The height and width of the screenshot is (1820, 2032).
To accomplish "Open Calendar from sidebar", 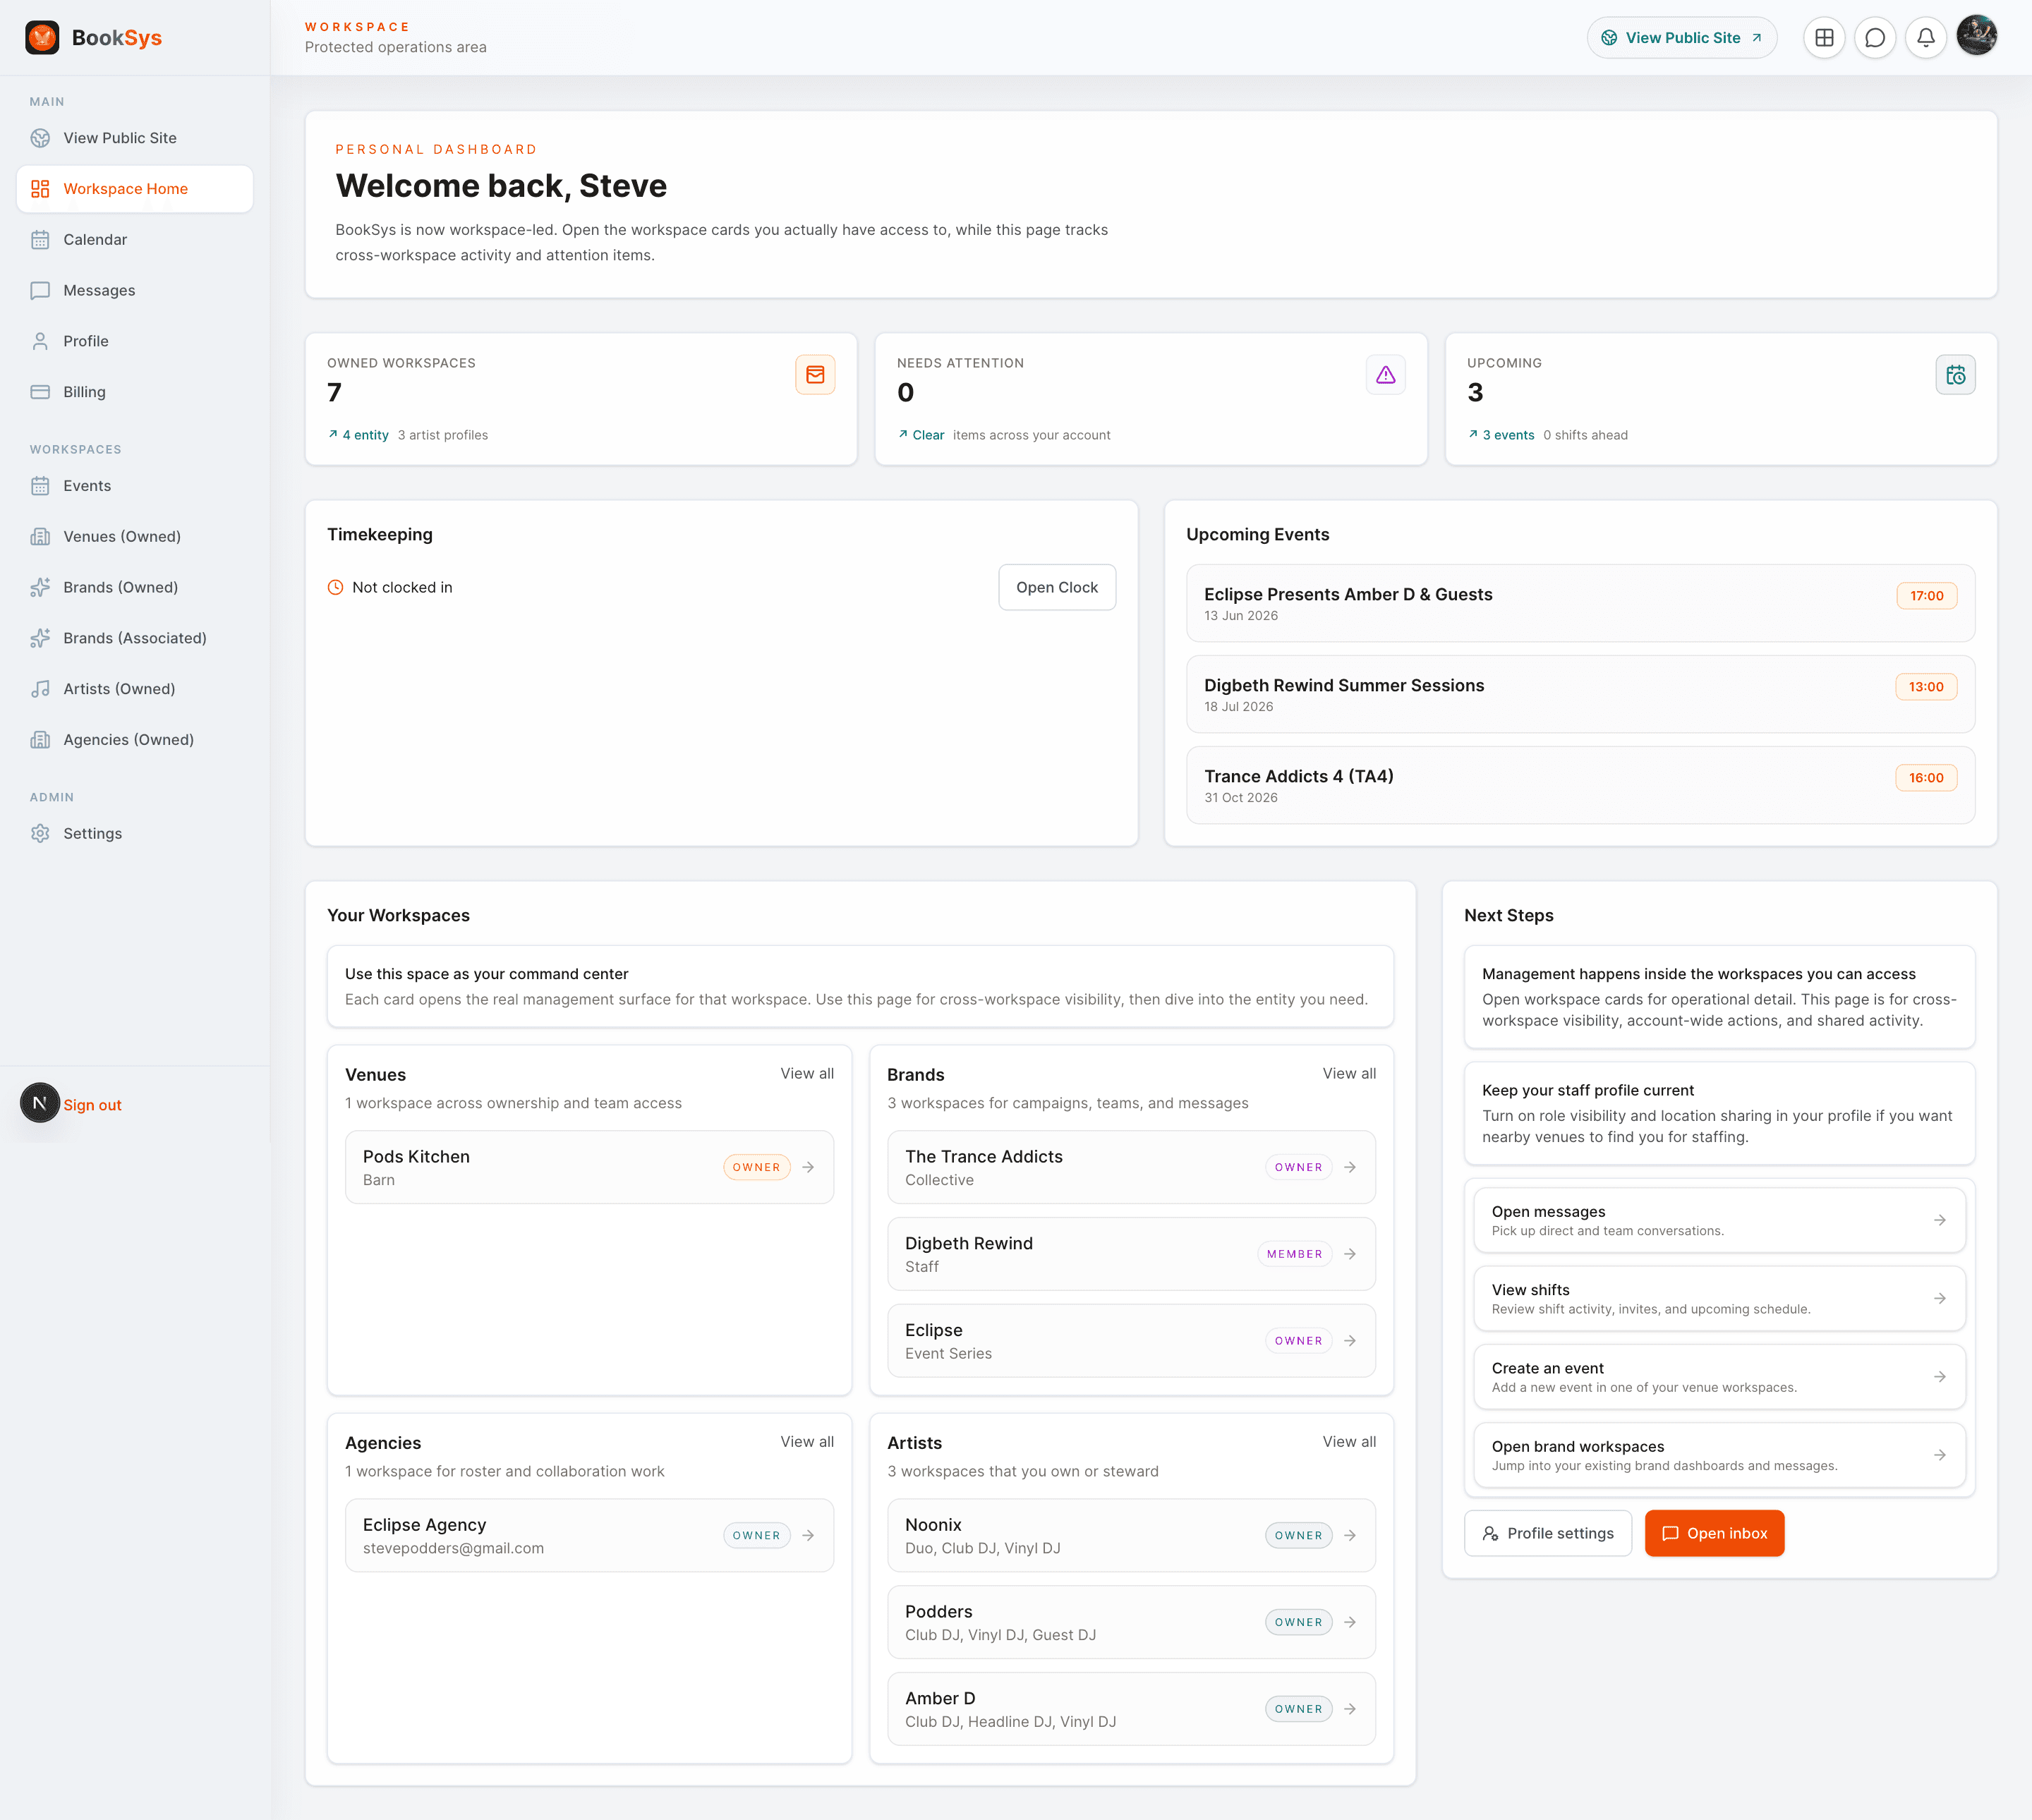I will 135,240.
